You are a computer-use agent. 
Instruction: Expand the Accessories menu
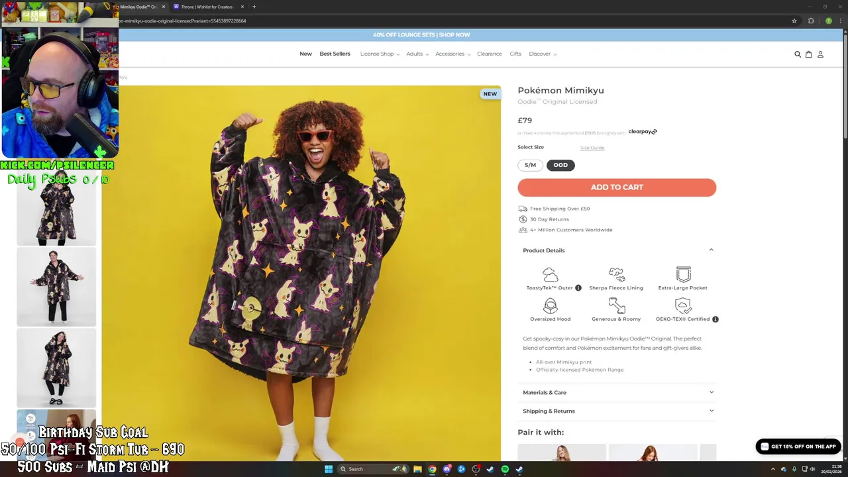pyautogui.click(x=452, y=54)
